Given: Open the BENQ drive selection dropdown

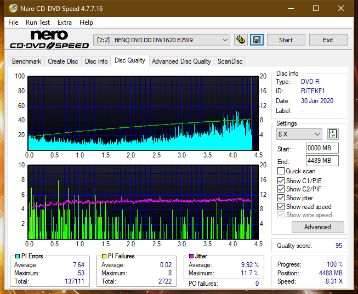Looking at the screenshot, I should (161, 40).
